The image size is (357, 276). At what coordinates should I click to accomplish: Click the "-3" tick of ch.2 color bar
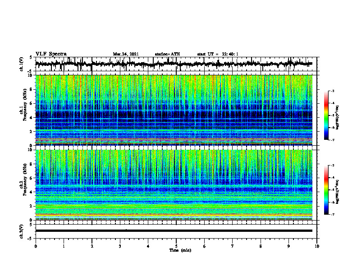click(x=333, y=166)
